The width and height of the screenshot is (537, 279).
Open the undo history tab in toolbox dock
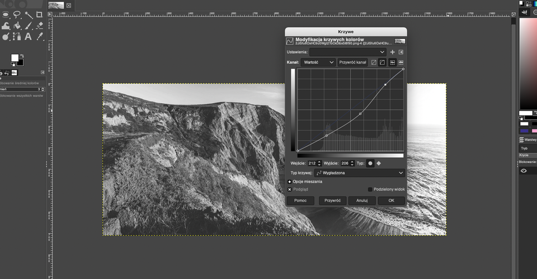pos(7,73)
